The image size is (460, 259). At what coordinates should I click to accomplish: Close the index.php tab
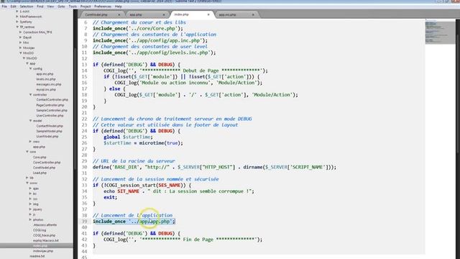pyautogui.click(x=208, y=14)
